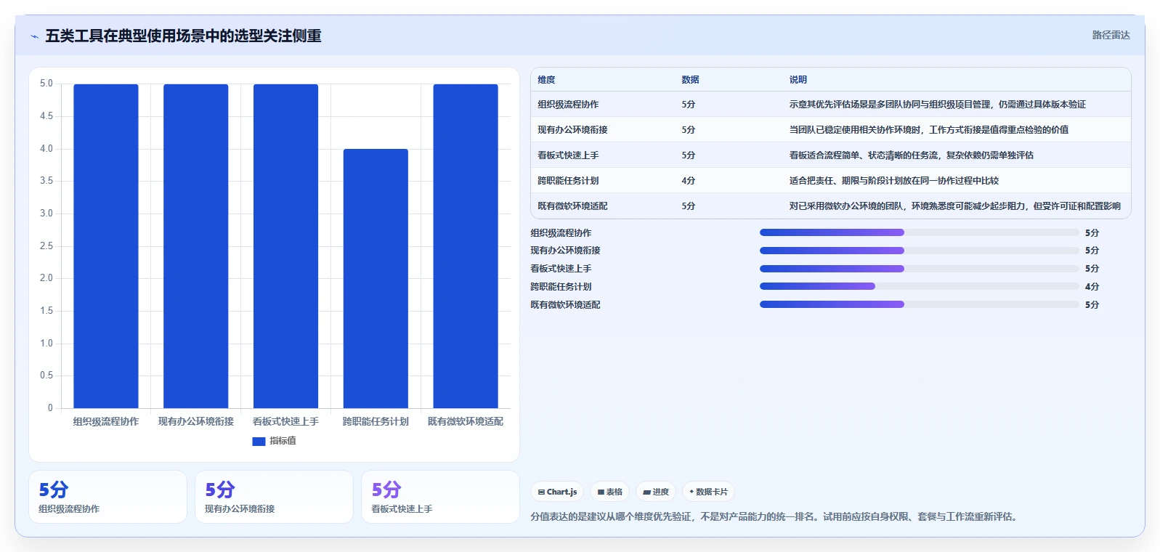Screen dimensions: 1160x552
Task: Click x-axis label 跨职能任务计划
Action: [376, 421]
